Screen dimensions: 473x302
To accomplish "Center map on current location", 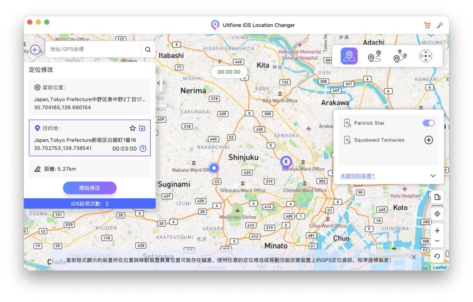I will [x=437, y=214].
